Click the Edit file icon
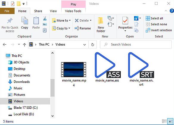 [136, 24]
